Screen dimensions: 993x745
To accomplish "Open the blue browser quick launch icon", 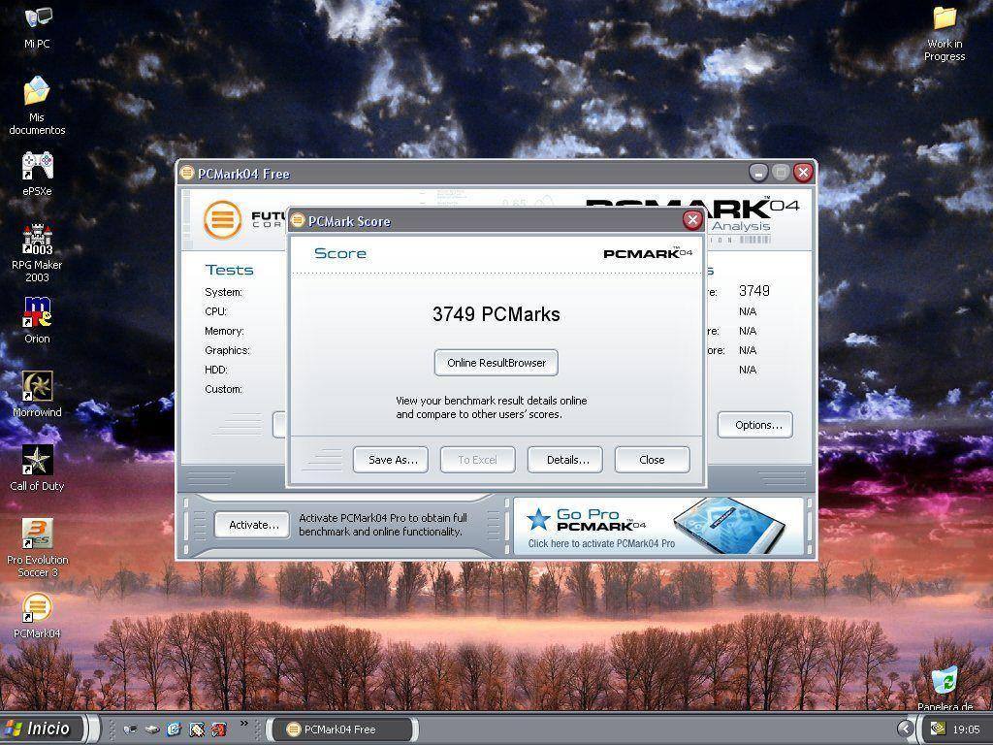I will (x=175, y=729).
